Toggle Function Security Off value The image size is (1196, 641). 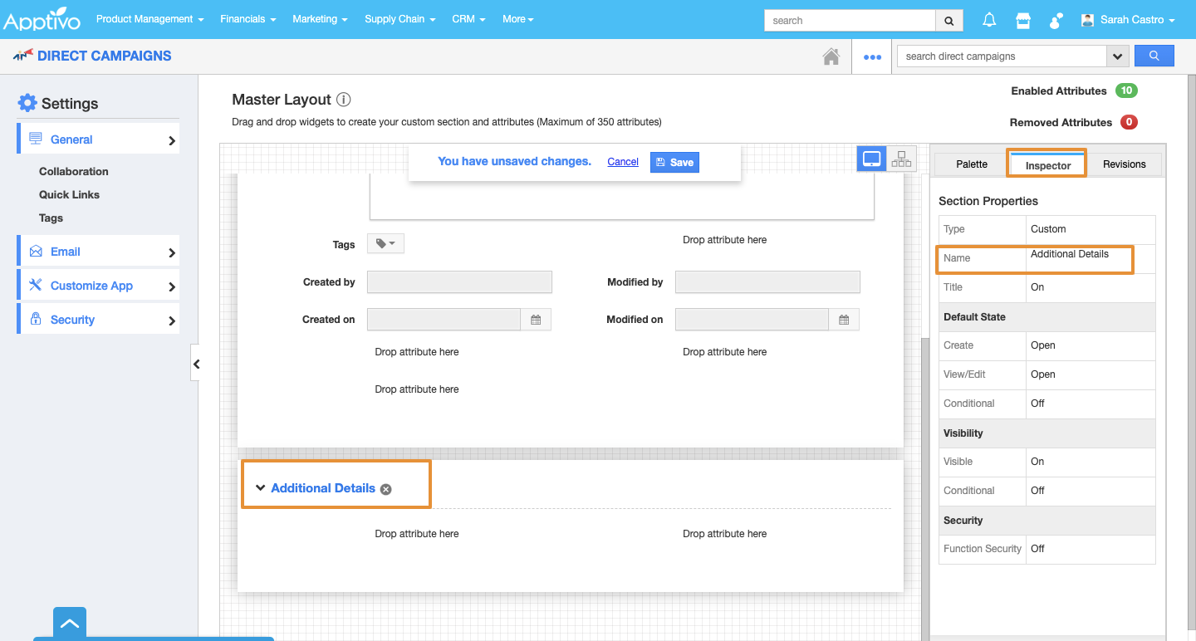click(x=1037, y=549)
